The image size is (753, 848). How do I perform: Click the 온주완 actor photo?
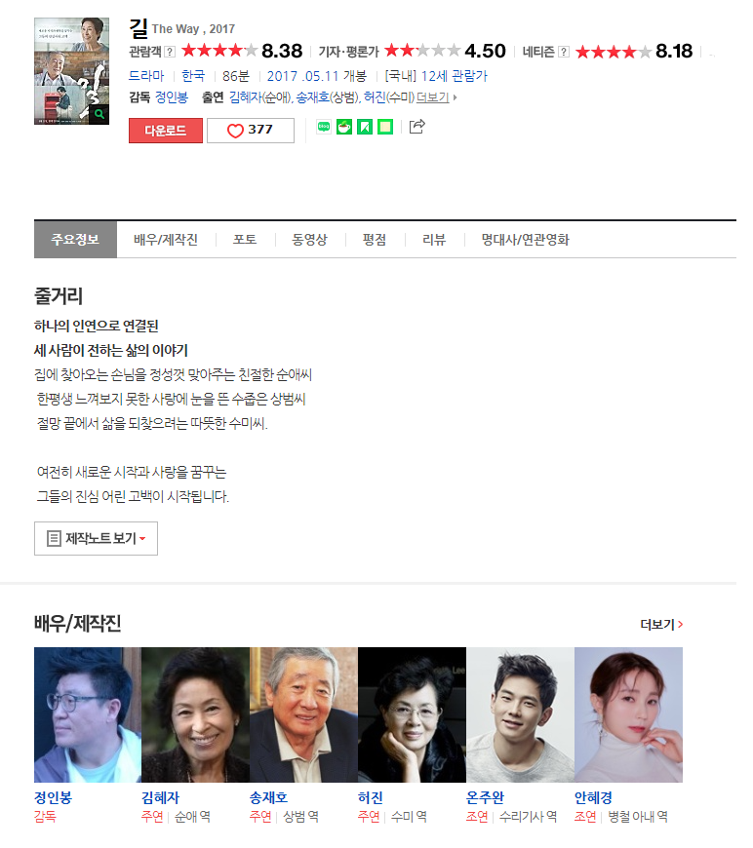[x=520, y=714]
